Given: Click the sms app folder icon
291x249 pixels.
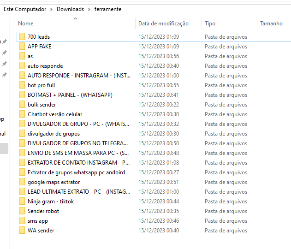Looking at the screenshot, I should point(22,220).
